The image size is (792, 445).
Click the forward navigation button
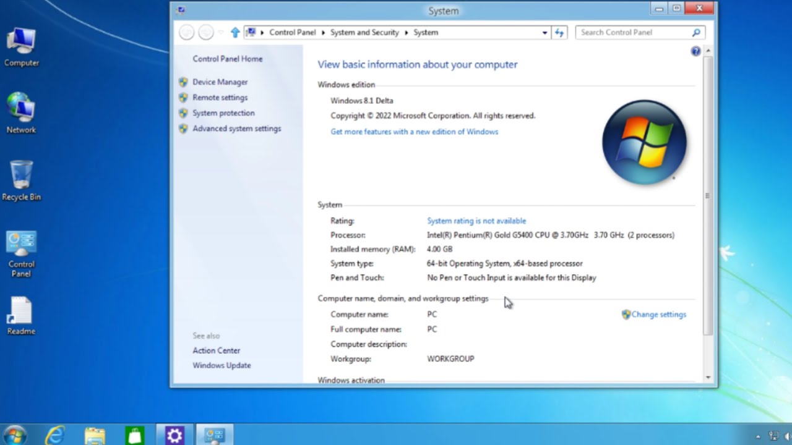(x=206, y=32)
